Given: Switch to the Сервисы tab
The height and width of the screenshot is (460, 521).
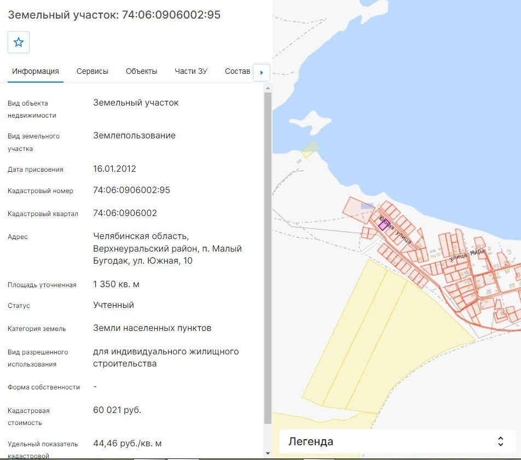Looking at the screenshot, I should [92, 72].
